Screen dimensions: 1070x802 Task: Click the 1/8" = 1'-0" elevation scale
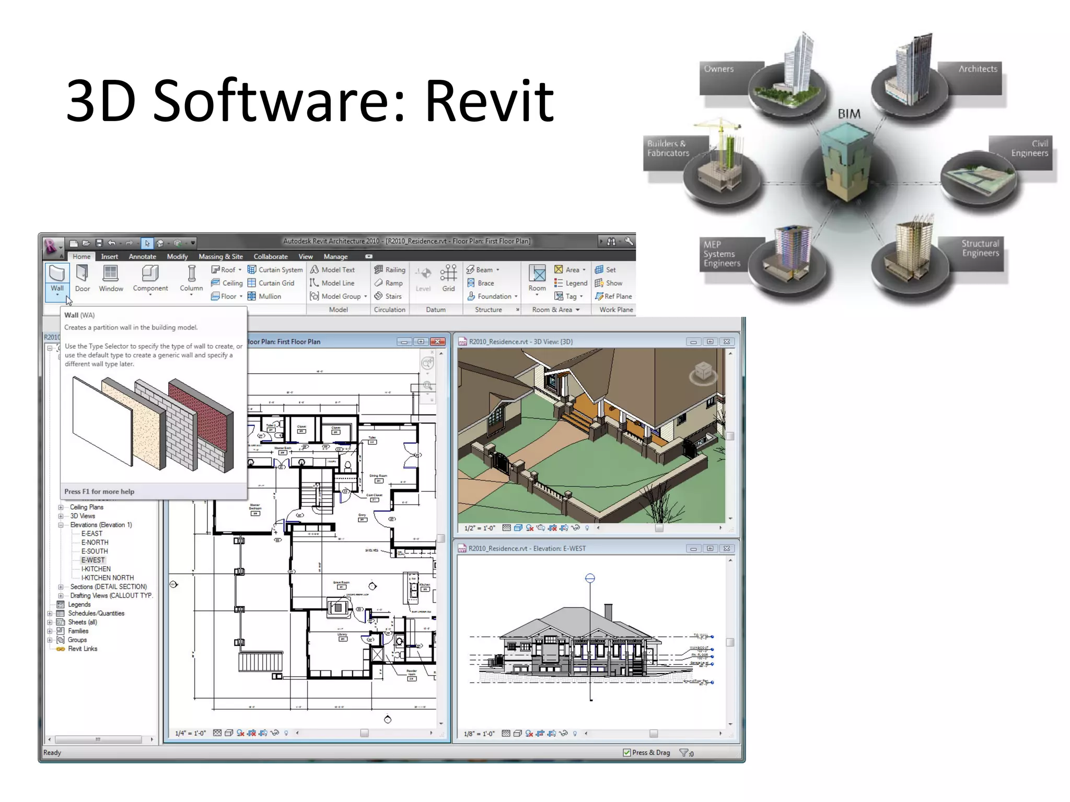pos(479,734)
